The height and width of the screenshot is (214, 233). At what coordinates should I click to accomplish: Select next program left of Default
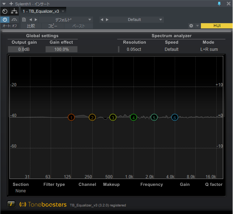click(107, 19)
